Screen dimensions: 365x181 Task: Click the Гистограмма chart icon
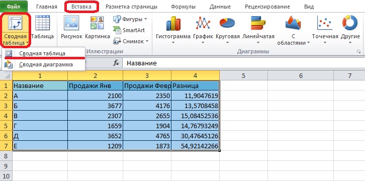click(x=173, y=23)
